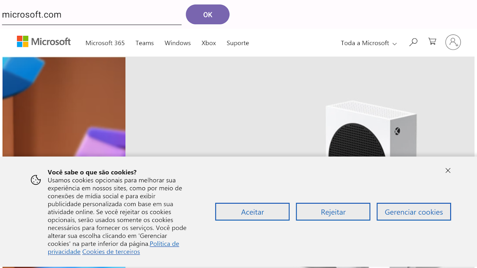477x268 pixels.
Task: Open Microsoft 365 in the navigation
Action: click(x=105, y=43)
